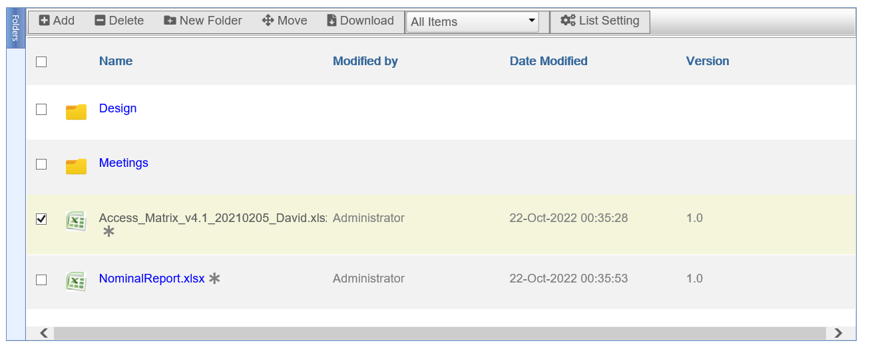Click the Design folder icon
The height and width of the screenshot is (347, 874).
tap(77, 112)
